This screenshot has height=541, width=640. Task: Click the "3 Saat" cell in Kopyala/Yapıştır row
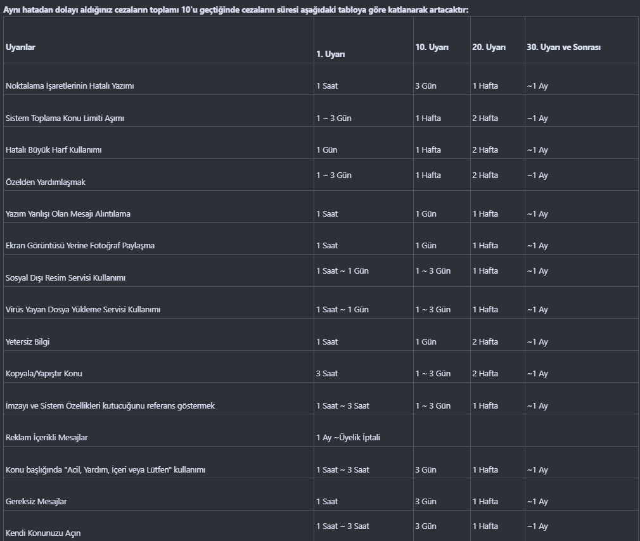click(x=327, y=374)
